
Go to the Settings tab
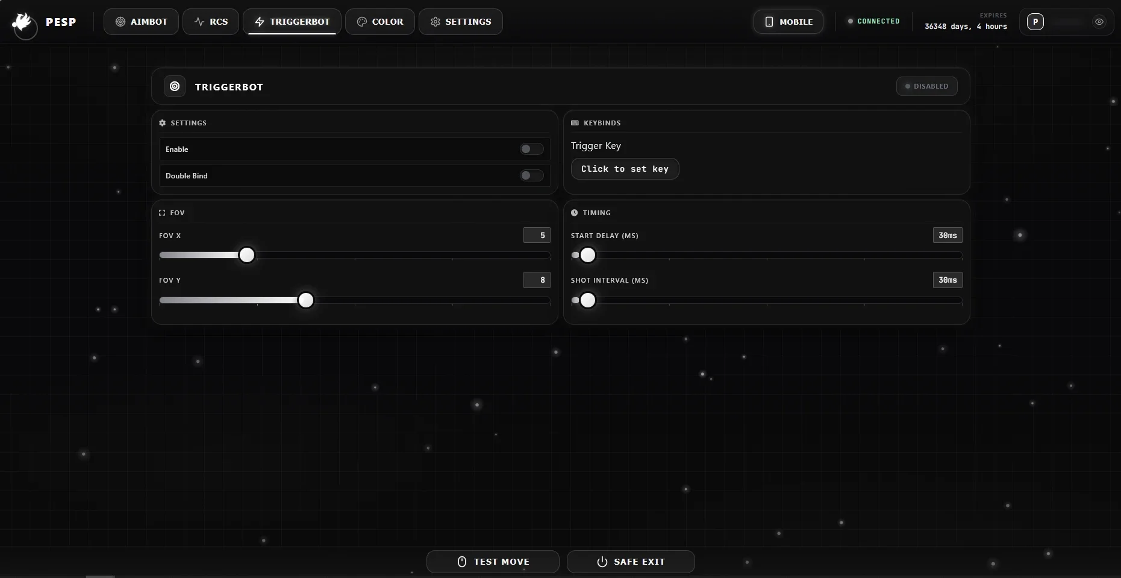coord(461,22)
